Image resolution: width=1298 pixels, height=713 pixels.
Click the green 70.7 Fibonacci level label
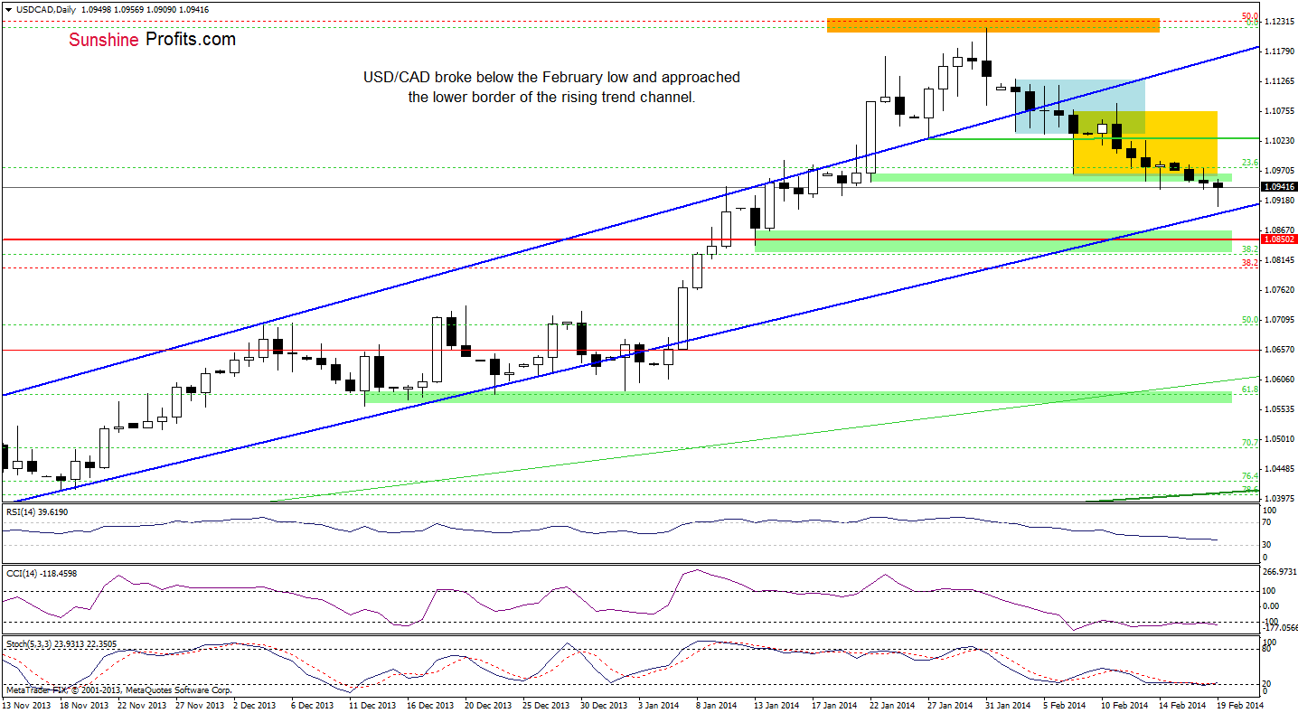click(1250, 443)
